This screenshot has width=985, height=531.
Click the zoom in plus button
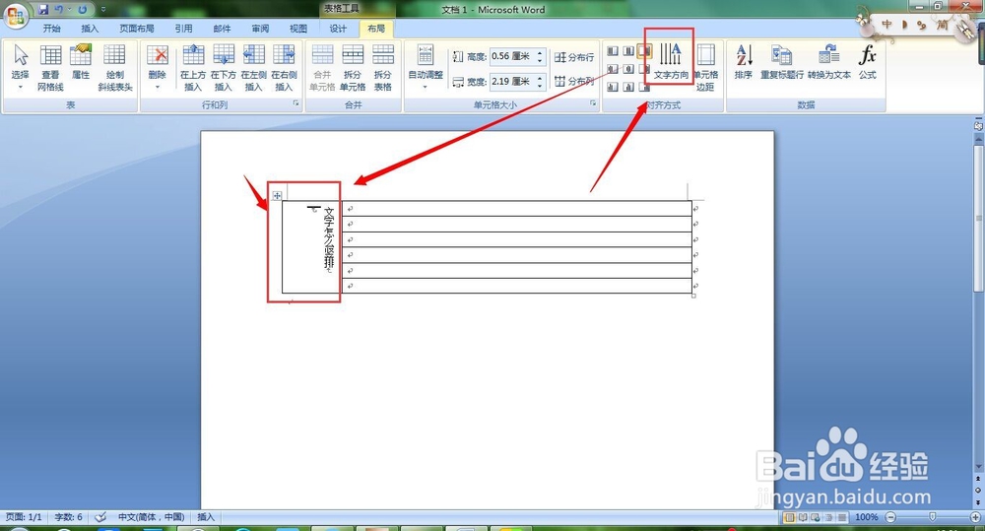coord(975,517)
